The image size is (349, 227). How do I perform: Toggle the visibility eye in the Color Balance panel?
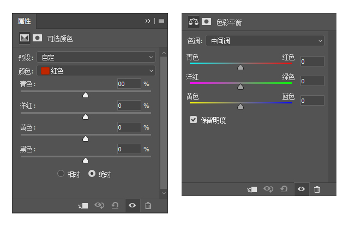[x=302, y=189]
